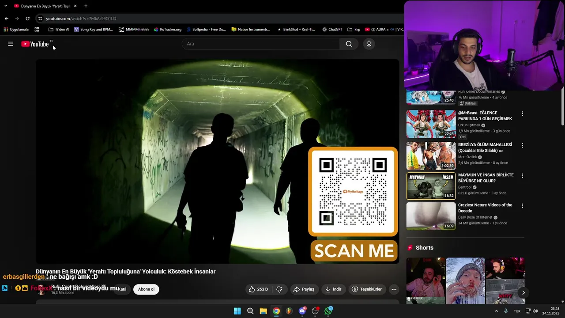Screen dimensions: 565x318
Task: Open site info icon in address bar
Action: 40,19
